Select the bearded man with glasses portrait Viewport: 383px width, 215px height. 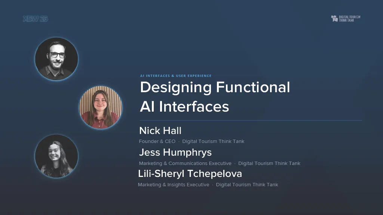56,59
